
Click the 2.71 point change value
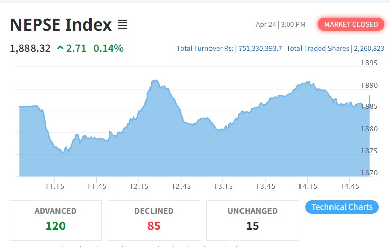(x=76, y=48)
